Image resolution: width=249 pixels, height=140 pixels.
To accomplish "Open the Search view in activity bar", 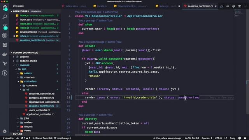I will 5,17.
